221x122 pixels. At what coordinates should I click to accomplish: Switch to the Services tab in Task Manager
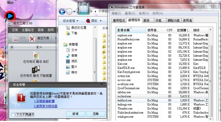point(146,20)
